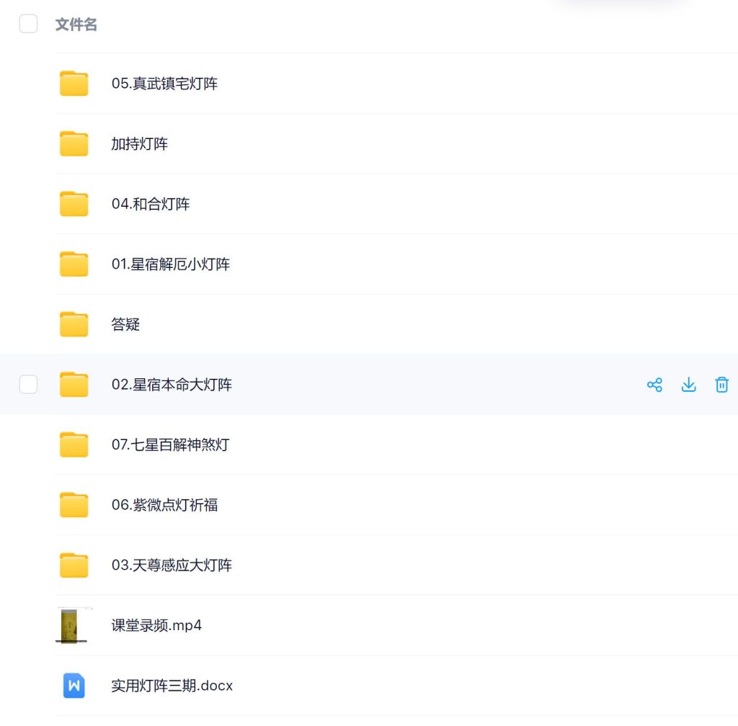The height and width of the screenshot is (726, 738).
Task: Click the folder icon beside 加持灯阵
Action: [73, 143]
